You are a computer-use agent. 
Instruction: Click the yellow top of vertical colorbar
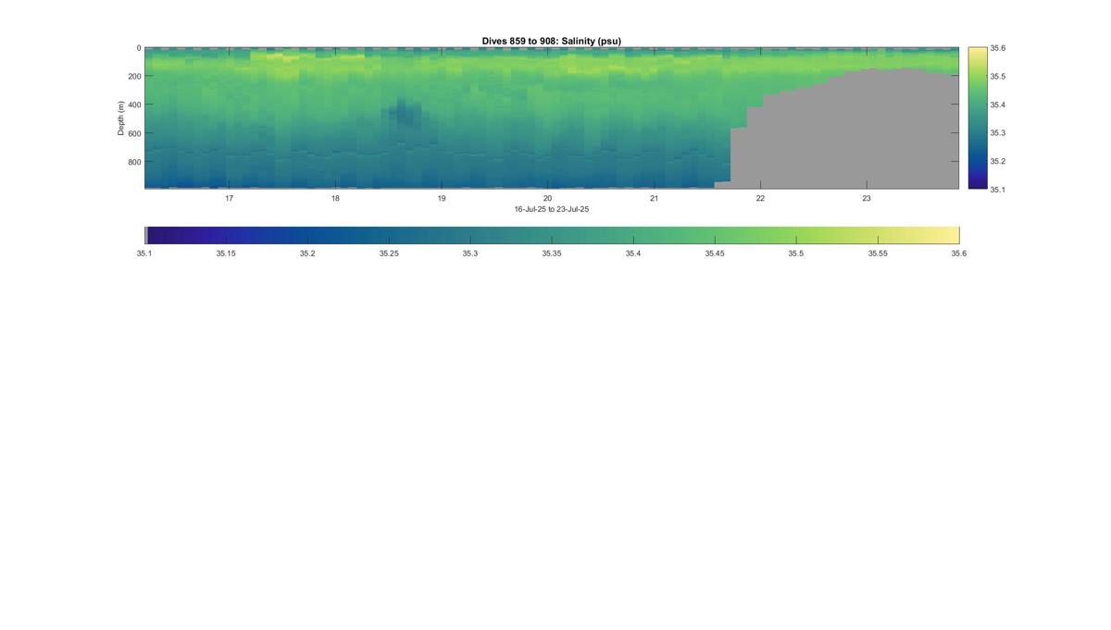click(977, 53)
